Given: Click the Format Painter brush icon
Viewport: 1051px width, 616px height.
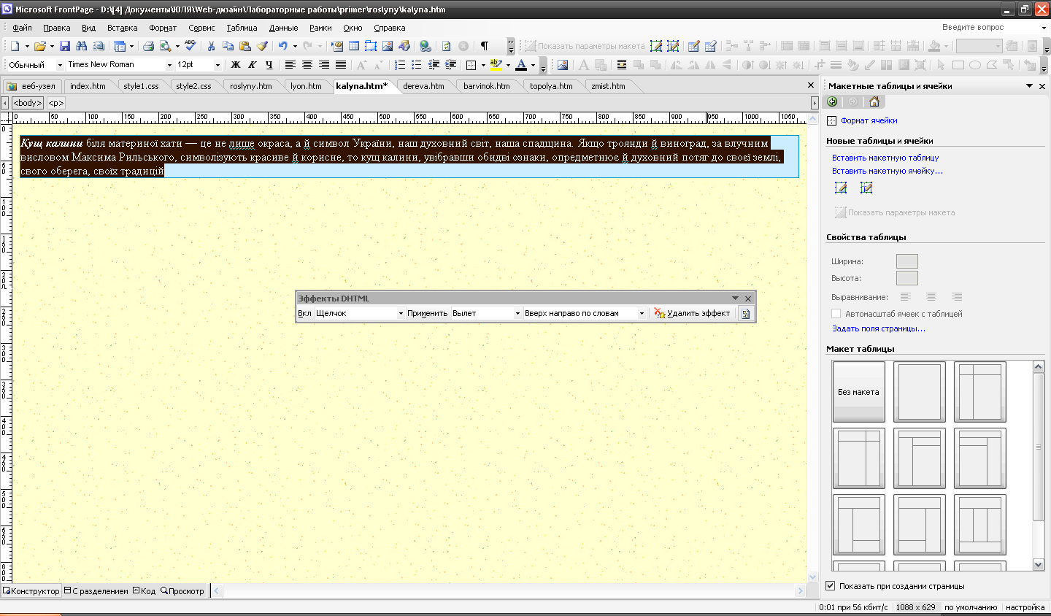Looking at the screenshot, I should click(262, 46).
